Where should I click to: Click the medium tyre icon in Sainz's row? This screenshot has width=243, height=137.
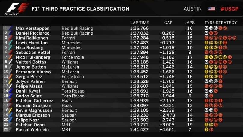coord(206,96)
